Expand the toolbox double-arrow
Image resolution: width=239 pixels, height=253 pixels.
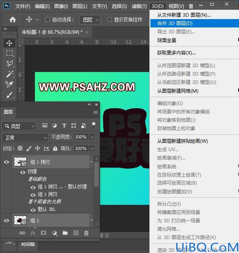click(5, 29)
